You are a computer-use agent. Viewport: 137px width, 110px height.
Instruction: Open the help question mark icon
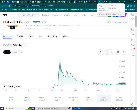pyautogui.click(x=133, y=104)
